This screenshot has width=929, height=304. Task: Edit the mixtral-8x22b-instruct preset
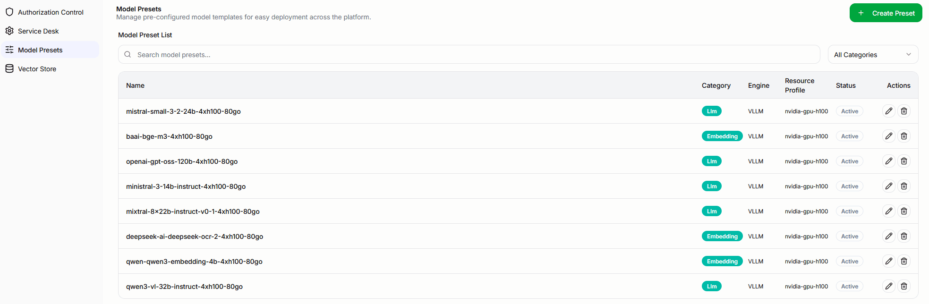click(x=889, y=211)
